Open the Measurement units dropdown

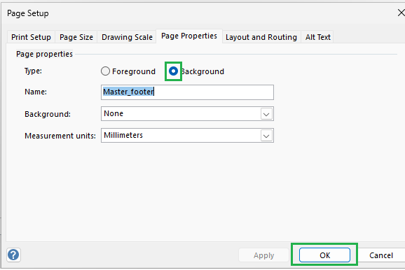[187, 136]
